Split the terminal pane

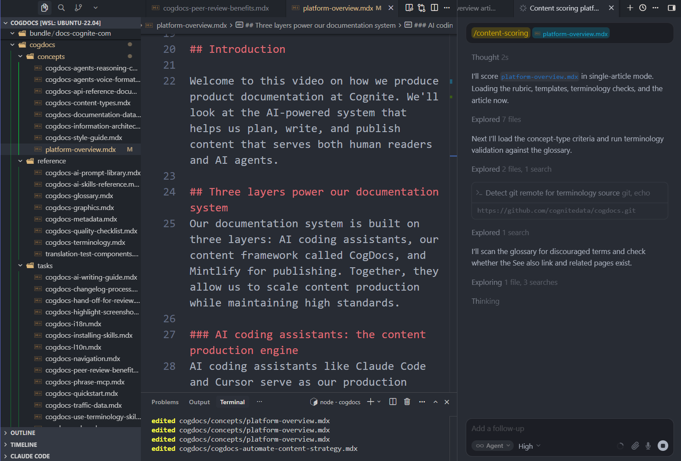(x=393, y=402)
